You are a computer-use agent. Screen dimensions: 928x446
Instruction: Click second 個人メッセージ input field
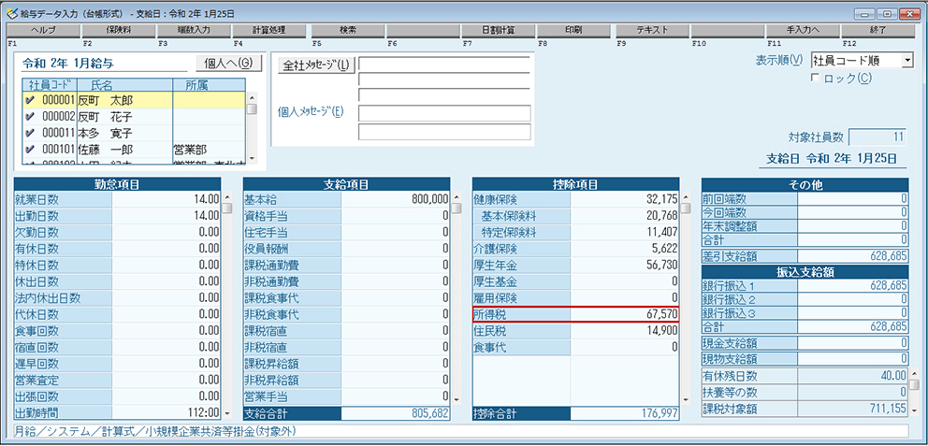click(x=444, y=132)
